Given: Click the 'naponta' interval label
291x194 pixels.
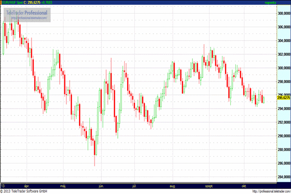Looking at the screenshot, I should 282,3.
